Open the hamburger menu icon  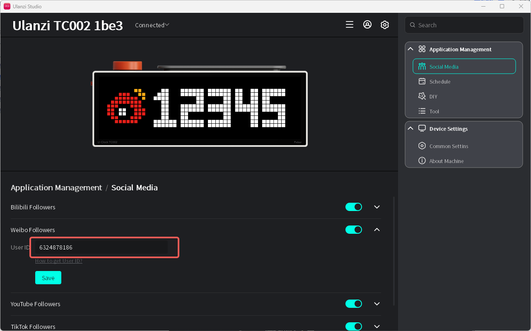pos(350,25)
